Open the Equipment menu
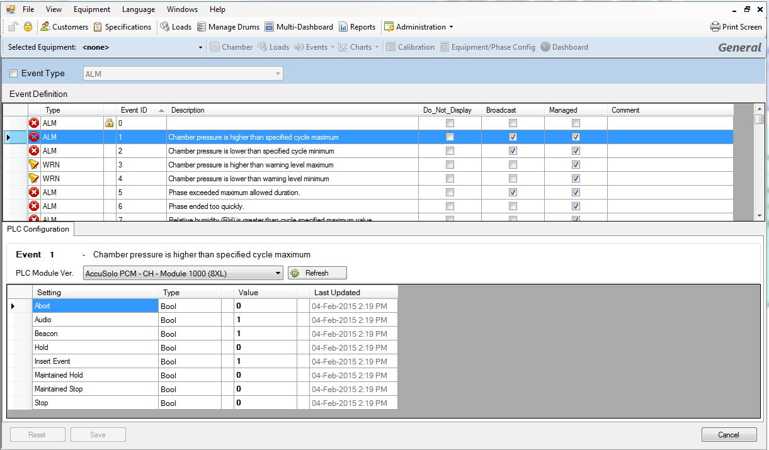Viewport: 769px width, 450px height. (91, 9)
